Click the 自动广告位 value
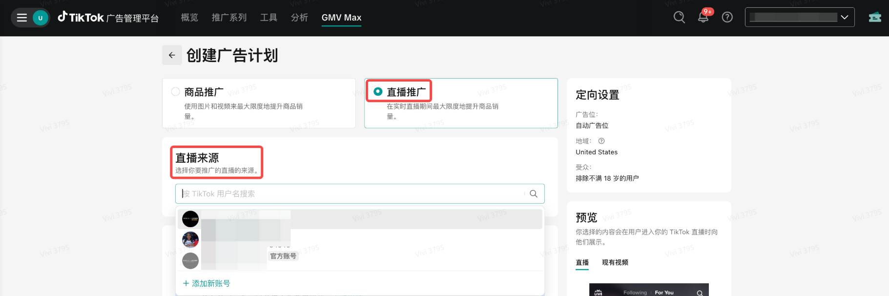 pyautogui.click(x=592, y=126)
